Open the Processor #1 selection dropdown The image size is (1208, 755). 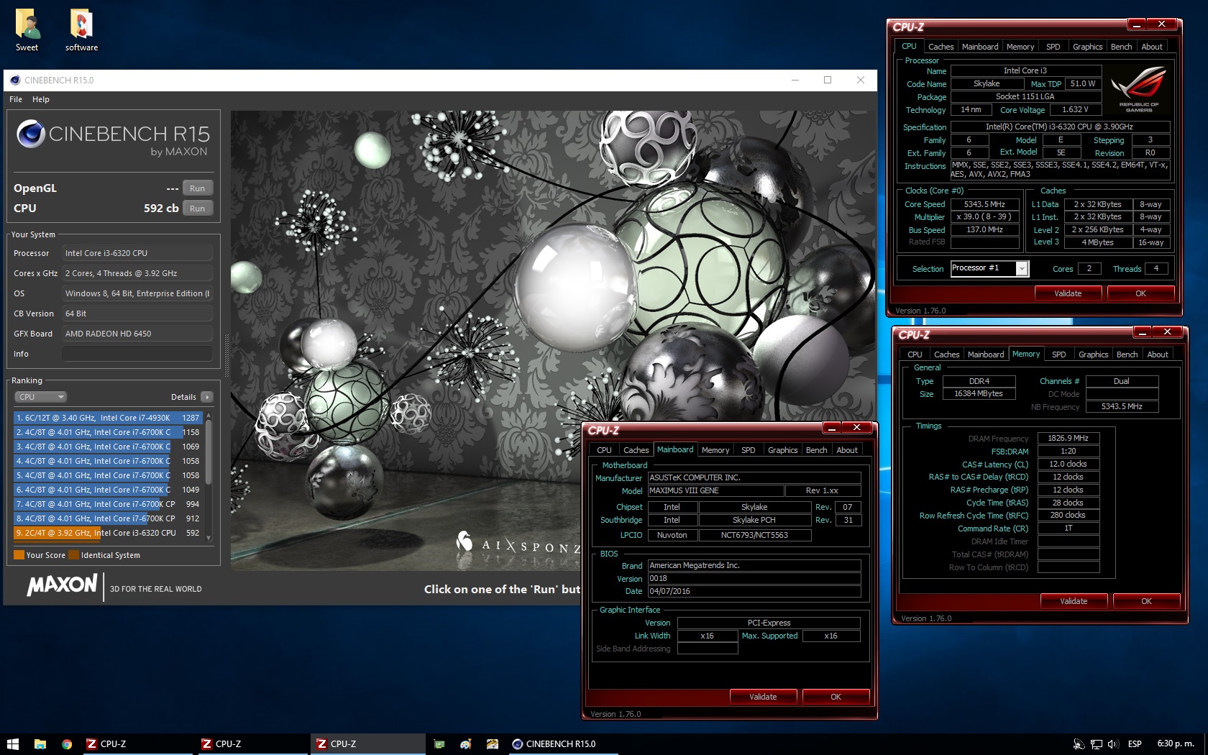989,268
